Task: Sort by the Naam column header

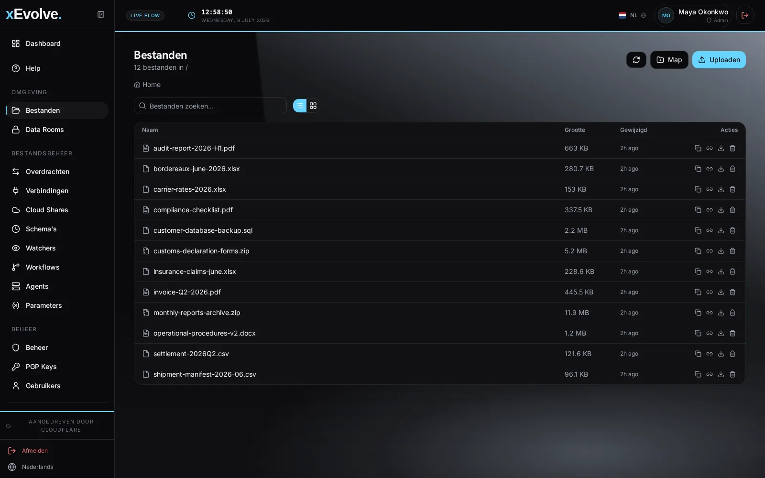Action: pyautogui.click(x=150, y=130)
